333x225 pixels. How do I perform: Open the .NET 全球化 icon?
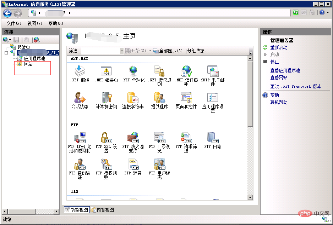click(x=133, y=74)
